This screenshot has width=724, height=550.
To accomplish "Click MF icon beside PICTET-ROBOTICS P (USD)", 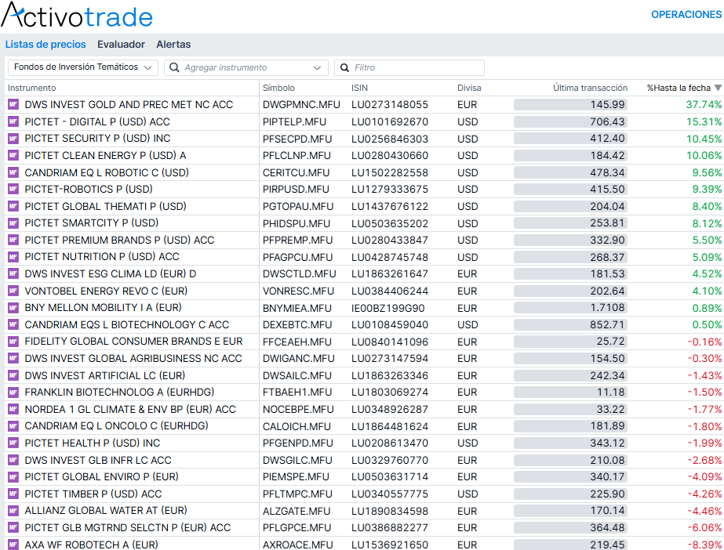I will 13,189.
